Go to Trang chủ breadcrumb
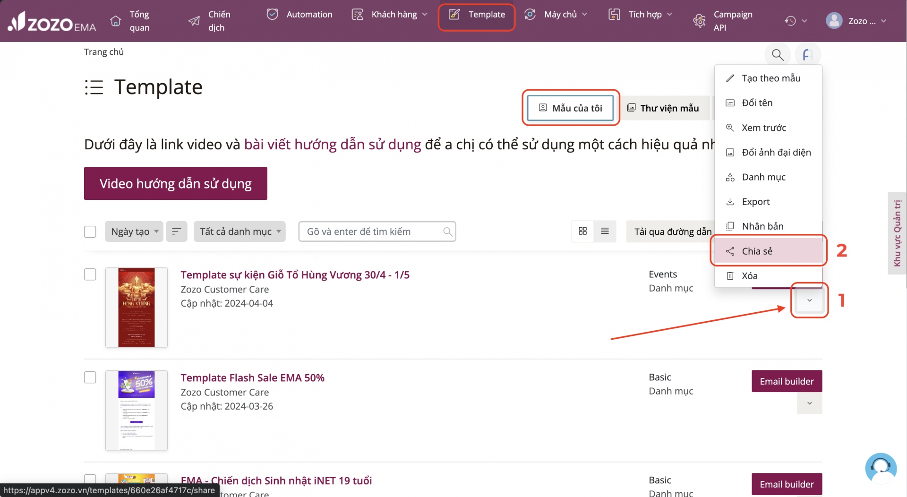 pyautogui.click(x=104, y=52)
